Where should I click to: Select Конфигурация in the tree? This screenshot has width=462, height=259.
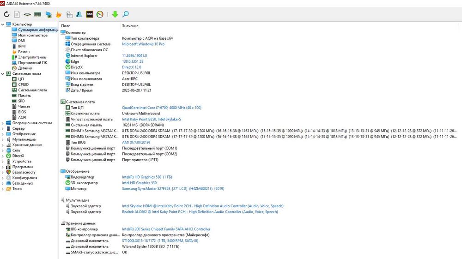tap(25, 178)
